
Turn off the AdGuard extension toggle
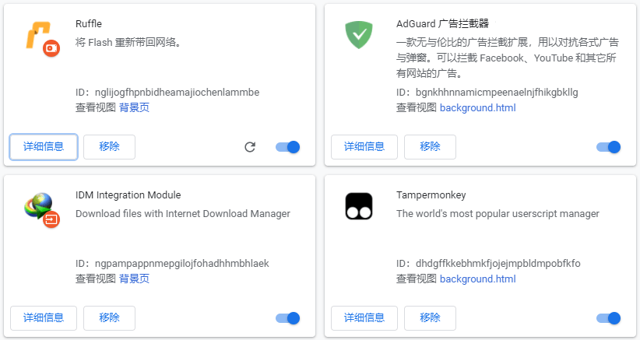click(608, 147)
